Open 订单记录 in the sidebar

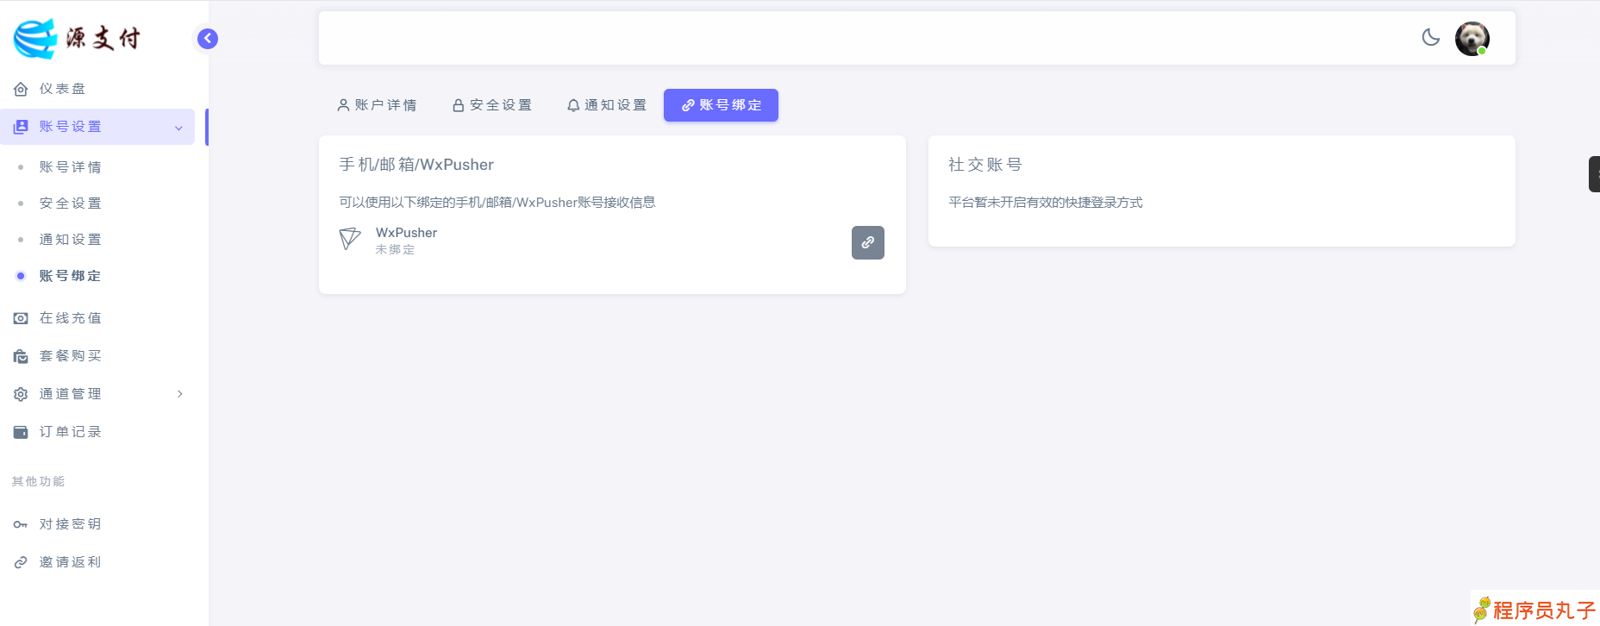(x=97, y=432)
